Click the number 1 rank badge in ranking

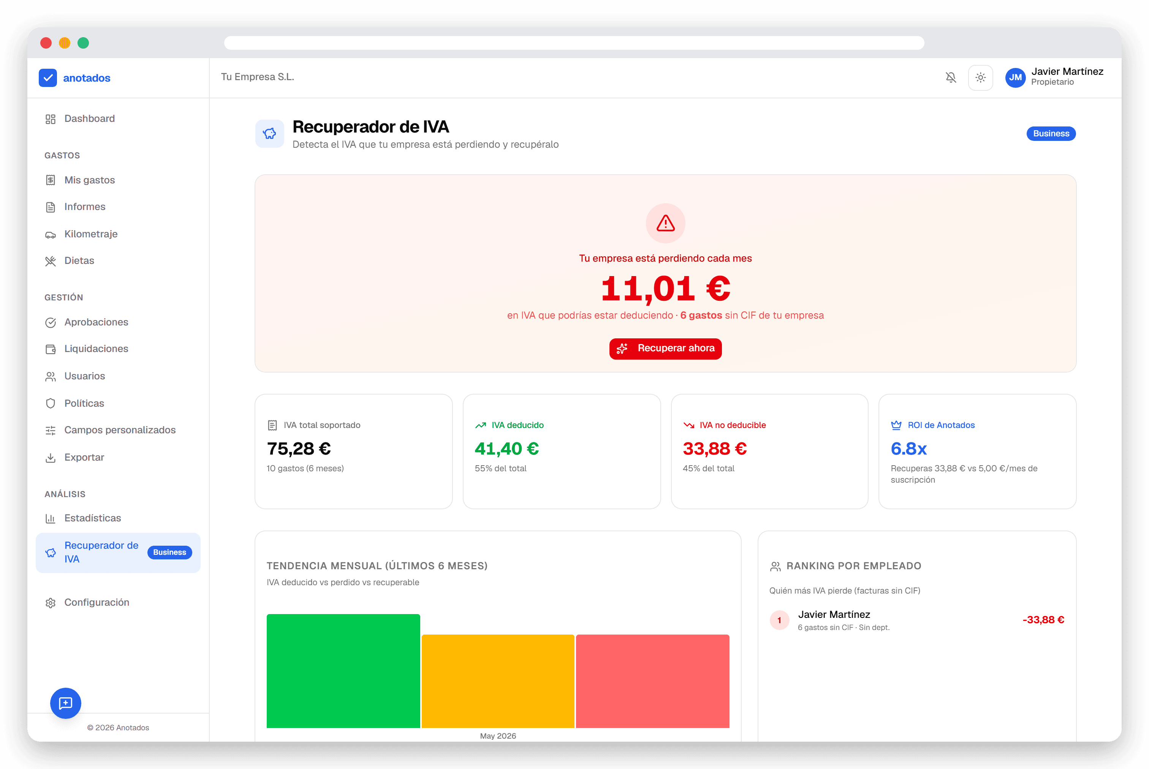pyautogui.click(x=779, y=621)
